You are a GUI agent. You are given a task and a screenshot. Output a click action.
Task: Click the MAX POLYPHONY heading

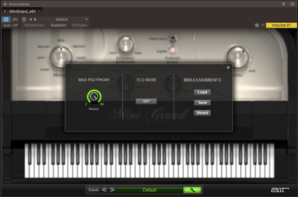click(94, 80)
